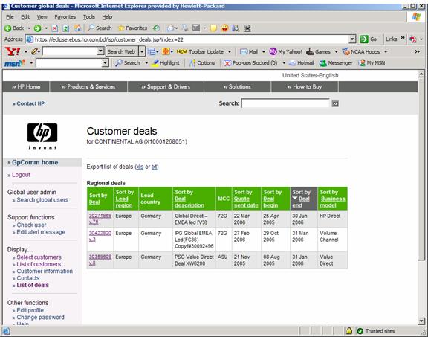The width and height of the screenshot is (428, 337).
Task: Click the yellow note icon in IE toolbar
Action: (213, 28)
